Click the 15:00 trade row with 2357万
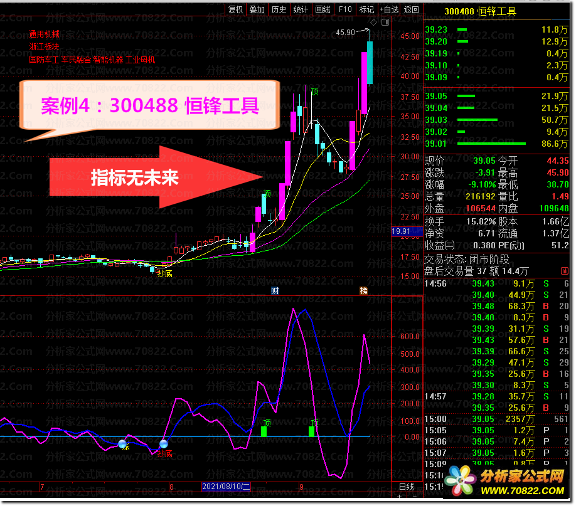Screen dimensions: 576x506 496,419
